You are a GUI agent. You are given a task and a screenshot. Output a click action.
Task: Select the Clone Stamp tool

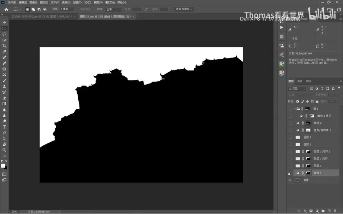click(4, 86)
